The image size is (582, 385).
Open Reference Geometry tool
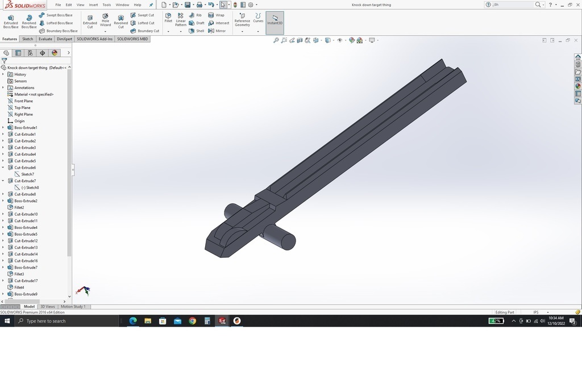(242, 20)
